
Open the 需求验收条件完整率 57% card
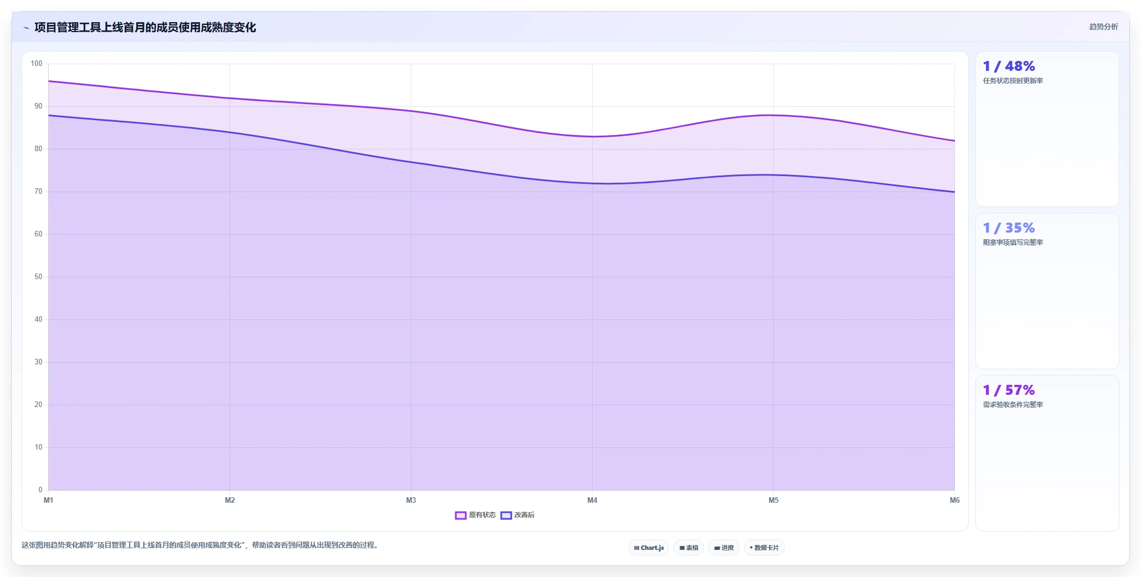tap(1047, 454)
